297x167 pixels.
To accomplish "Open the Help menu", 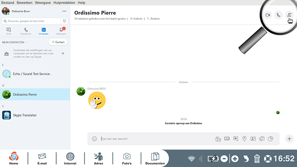I will (81, 3).
